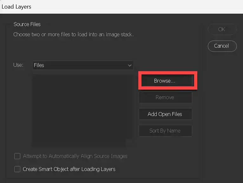243x183 pixels.
Task: Click the Load Layers title bar
Action: coord(121,6)
